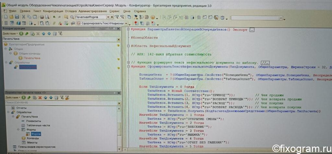Open the Правка menu
The image size is (332, 154).
click(x=25, y=11)
